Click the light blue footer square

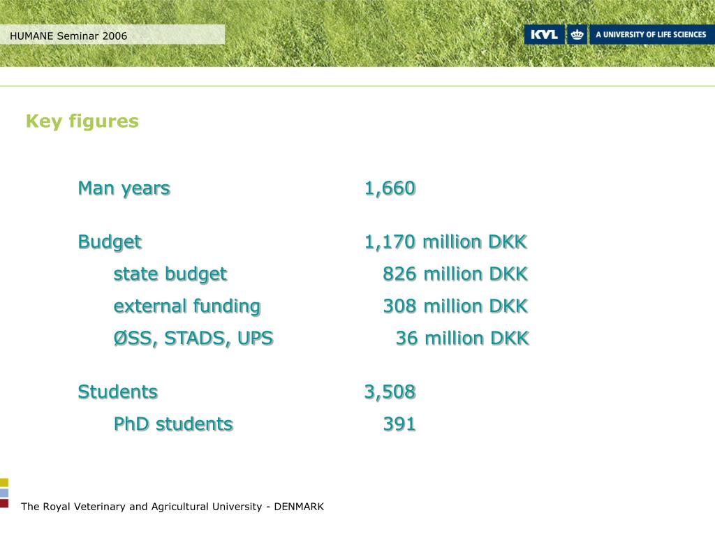point(4,493)
